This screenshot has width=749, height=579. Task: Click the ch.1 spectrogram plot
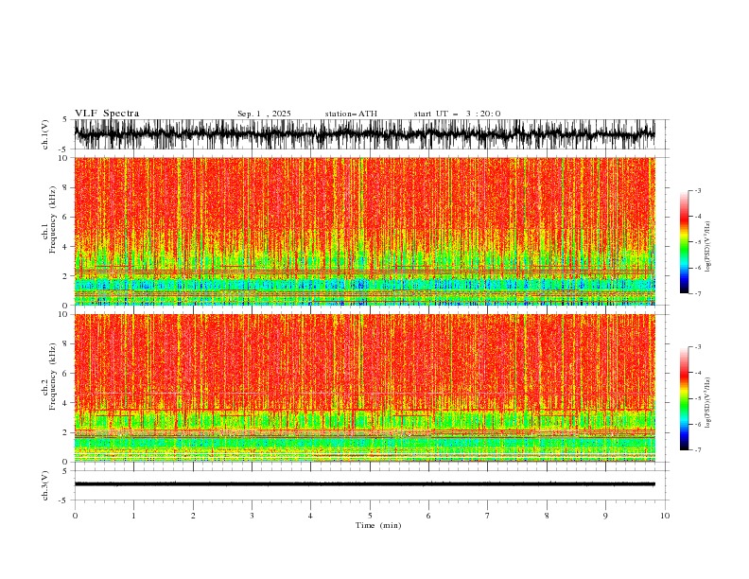(x=364, y=231)
